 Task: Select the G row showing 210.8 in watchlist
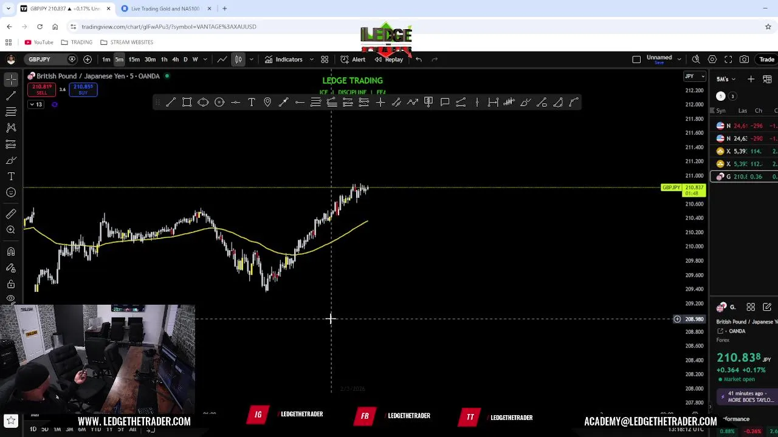point(744,177)
